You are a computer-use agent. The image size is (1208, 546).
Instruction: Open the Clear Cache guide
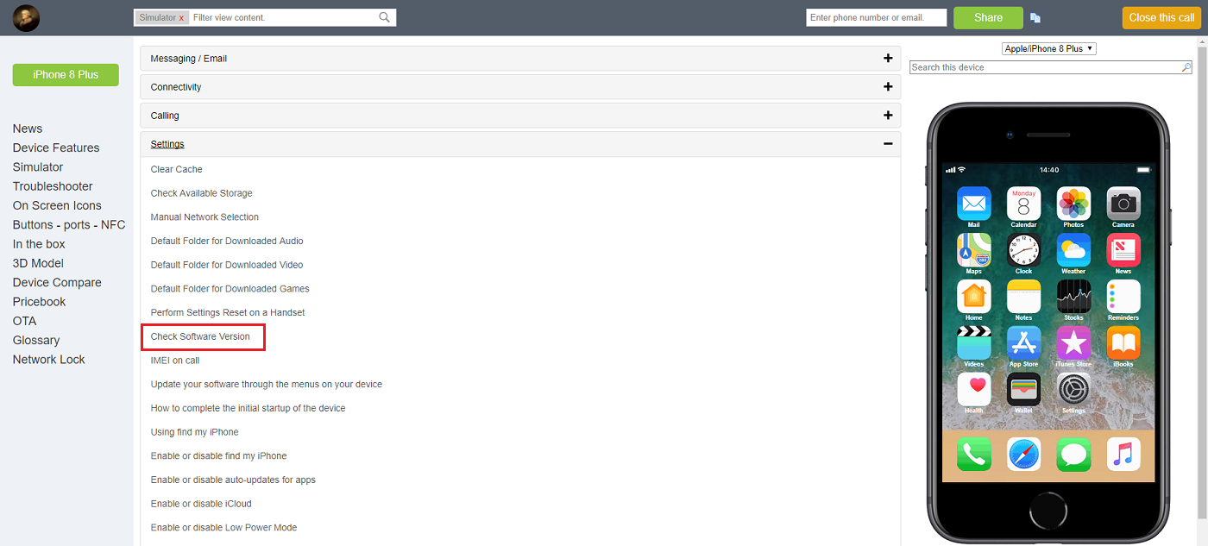pyautogui.click(x=177, y=169)
